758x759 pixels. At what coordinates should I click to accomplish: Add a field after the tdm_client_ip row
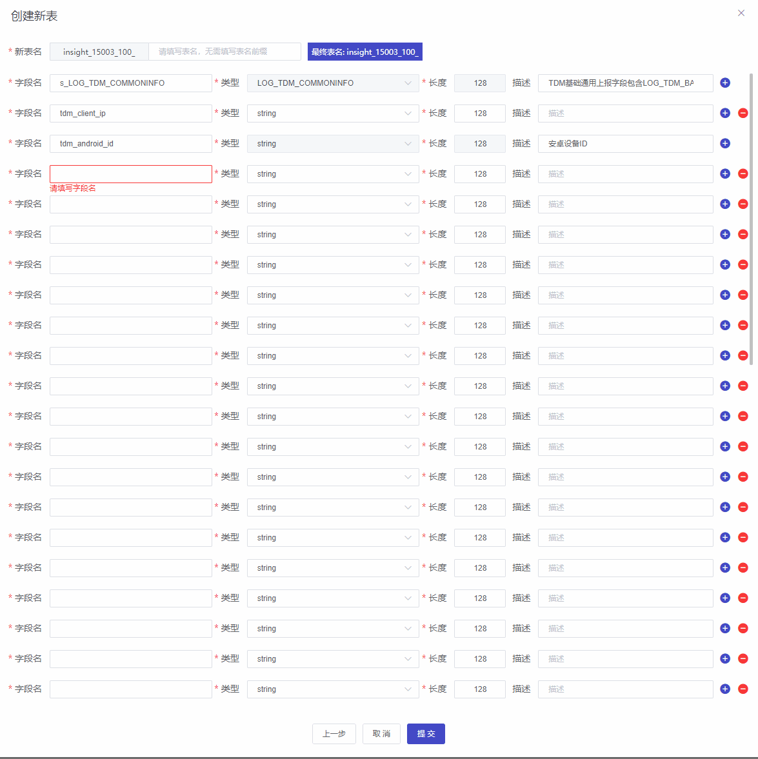(725, 113)
